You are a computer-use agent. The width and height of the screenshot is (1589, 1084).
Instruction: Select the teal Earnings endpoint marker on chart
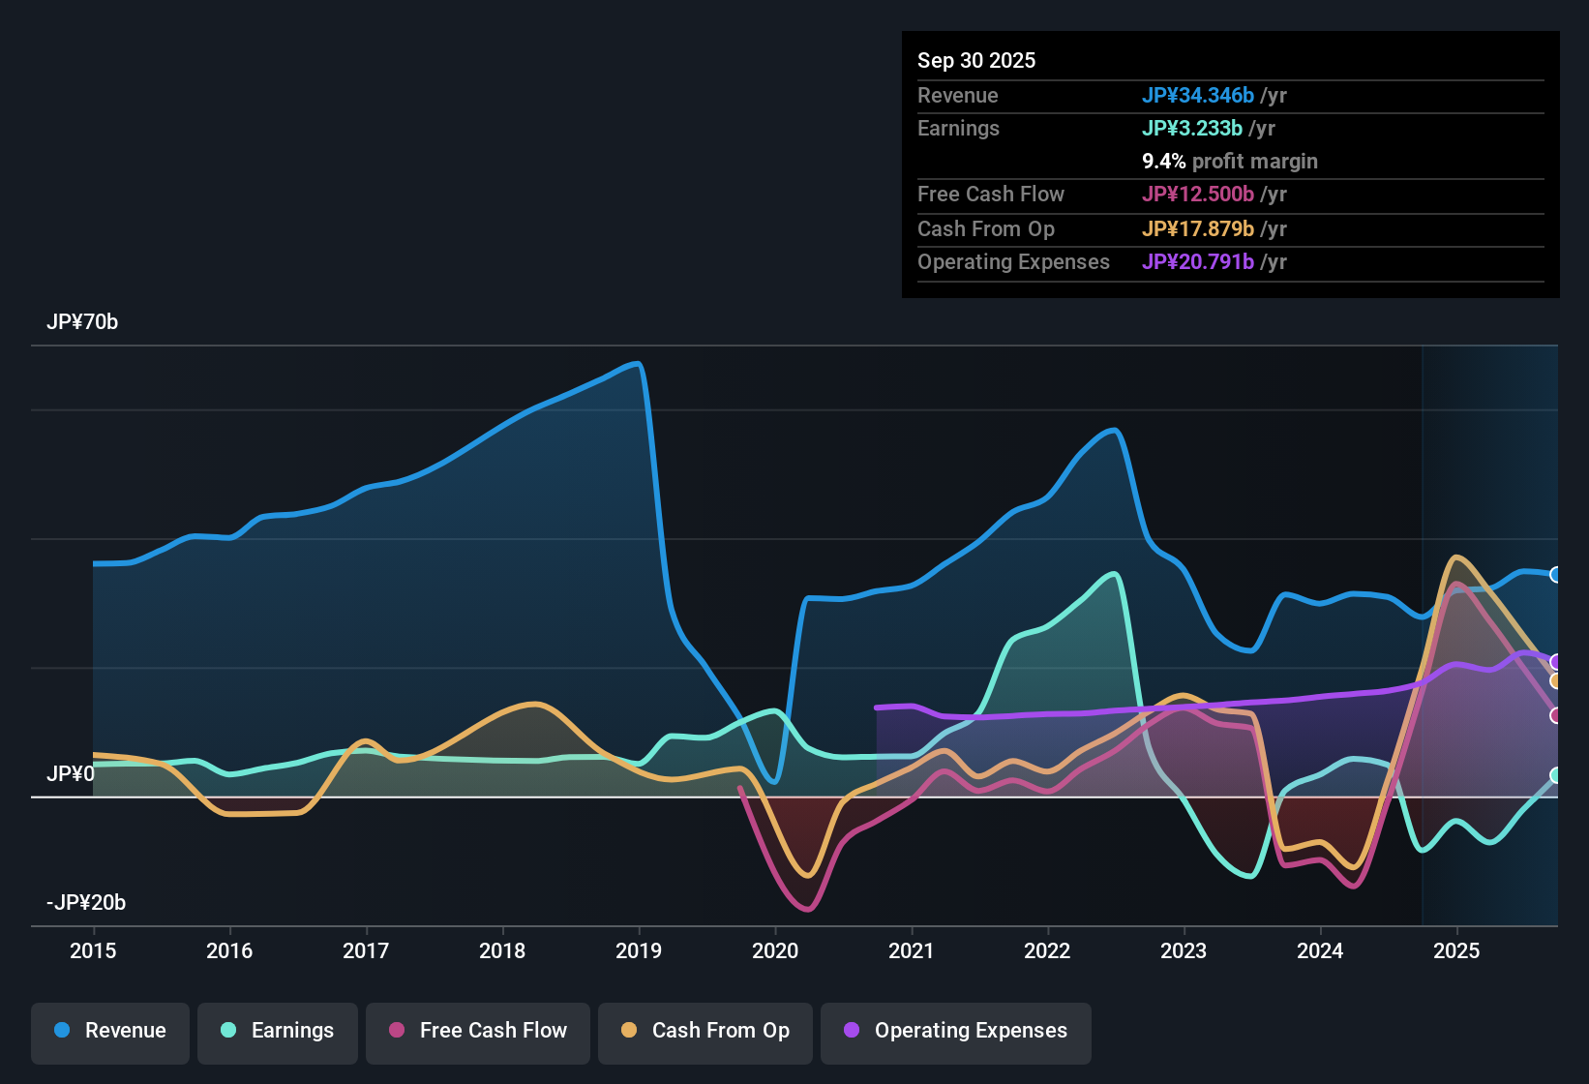tap(1555, 775)
